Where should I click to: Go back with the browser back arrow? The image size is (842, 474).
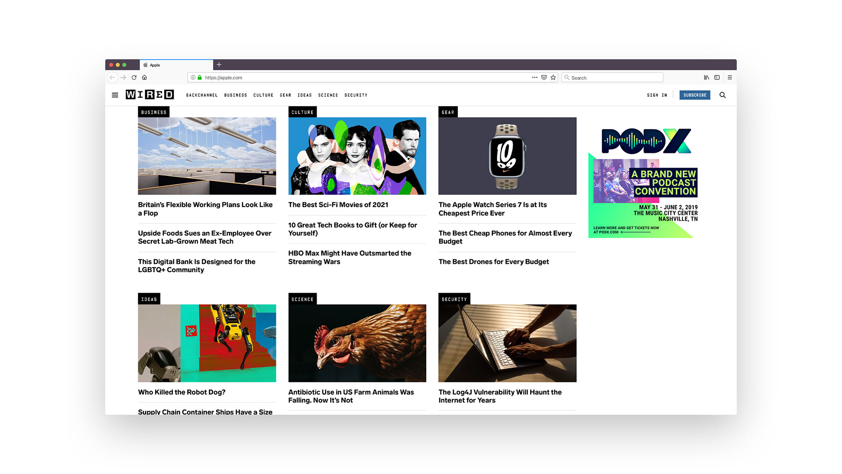pos(112,78)
